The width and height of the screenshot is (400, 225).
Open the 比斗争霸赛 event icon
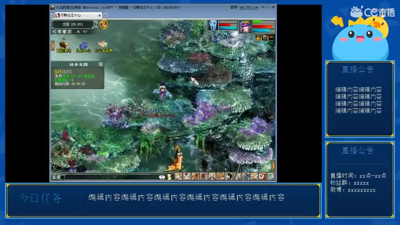pos(103,47)
